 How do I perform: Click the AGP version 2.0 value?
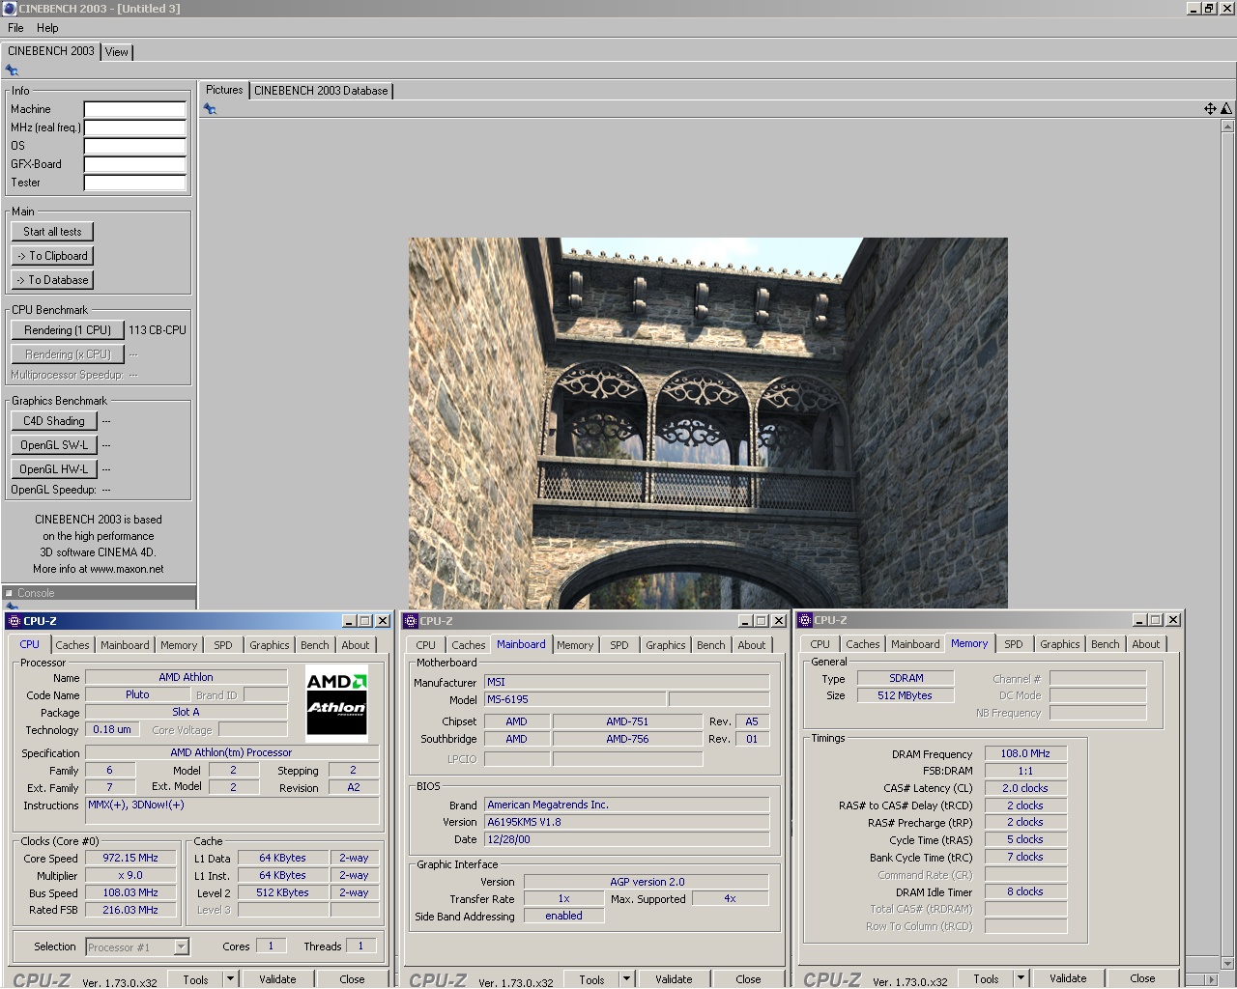(x=647, y=882)
